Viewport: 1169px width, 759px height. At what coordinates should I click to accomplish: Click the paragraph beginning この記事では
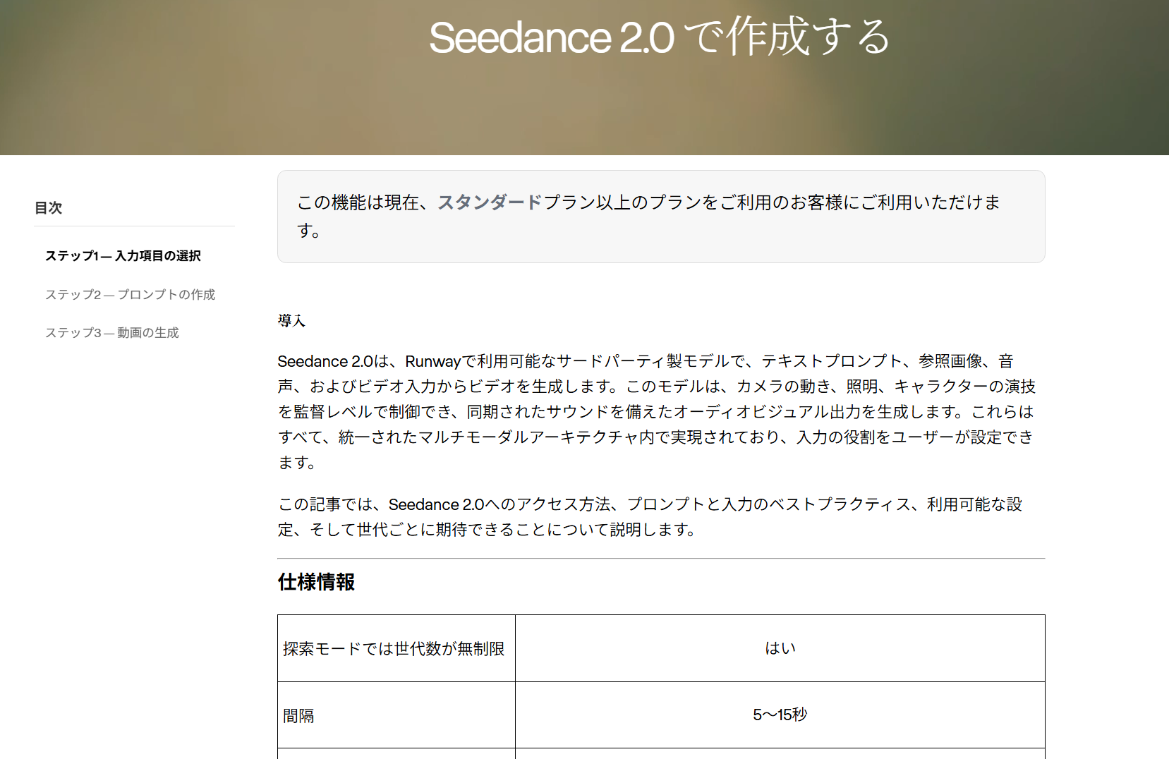pos(650,517)
